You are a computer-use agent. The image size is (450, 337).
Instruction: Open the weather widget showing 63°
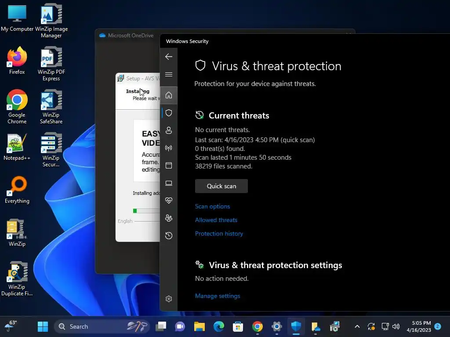pyautogui.click(x=11, y=326)
